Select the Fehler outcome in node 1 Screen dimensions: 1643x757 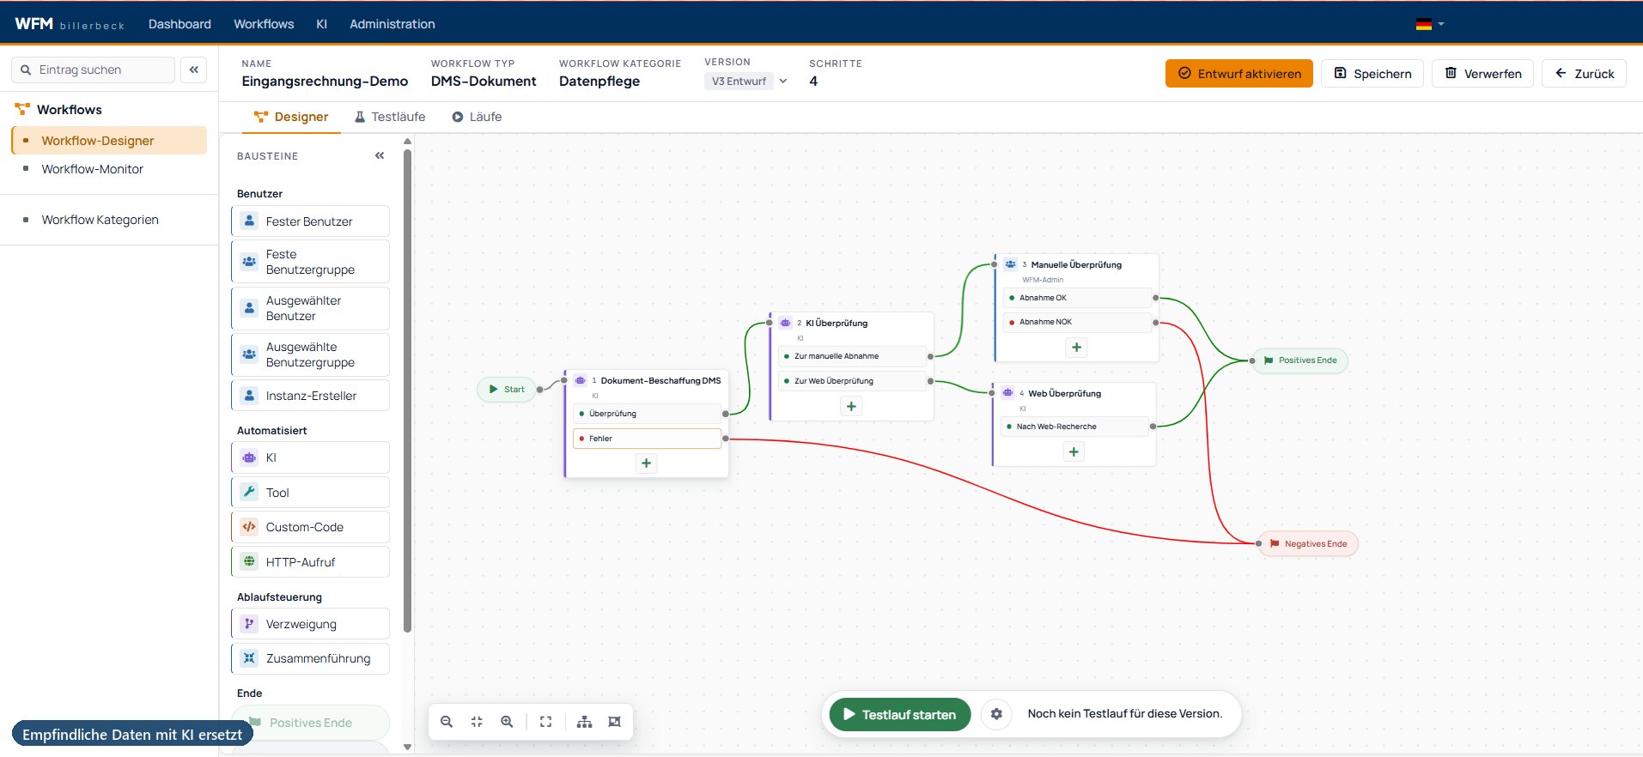647,439
